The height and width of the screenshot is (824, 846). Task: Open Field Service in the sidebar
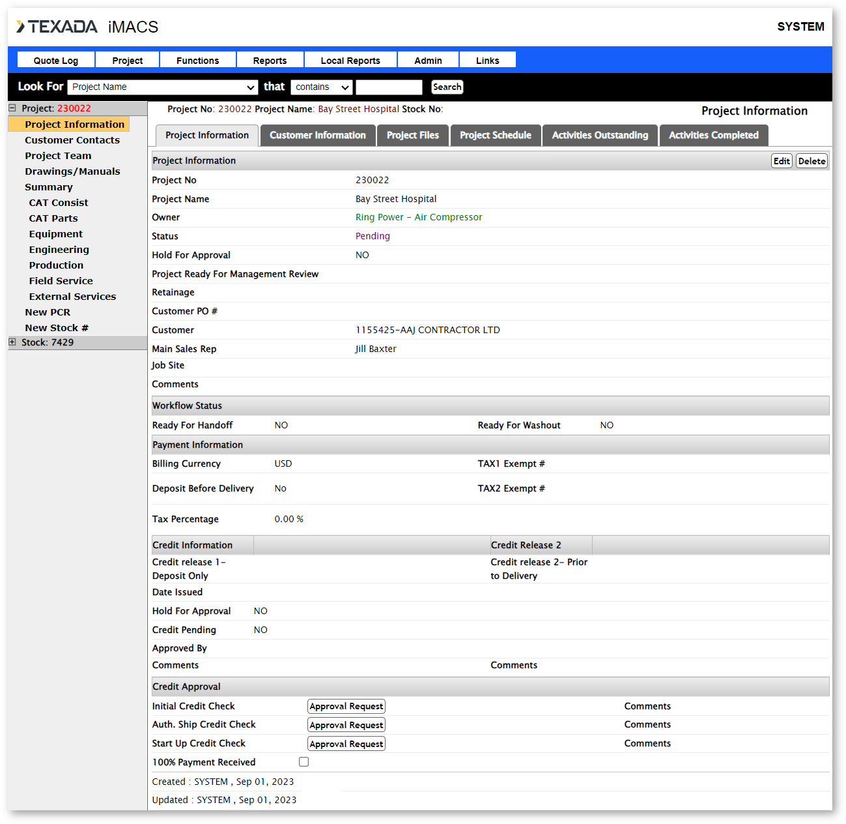click(x=61, y=281)
